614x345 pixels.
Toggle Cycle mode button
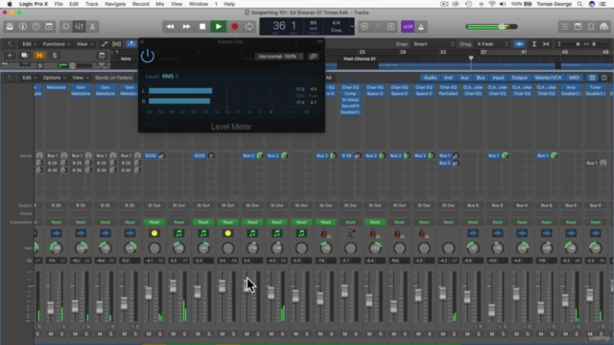coord(249,27)
